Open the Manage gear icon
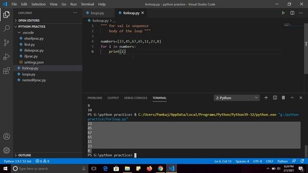The image size is (308, 173). [6, 150]
